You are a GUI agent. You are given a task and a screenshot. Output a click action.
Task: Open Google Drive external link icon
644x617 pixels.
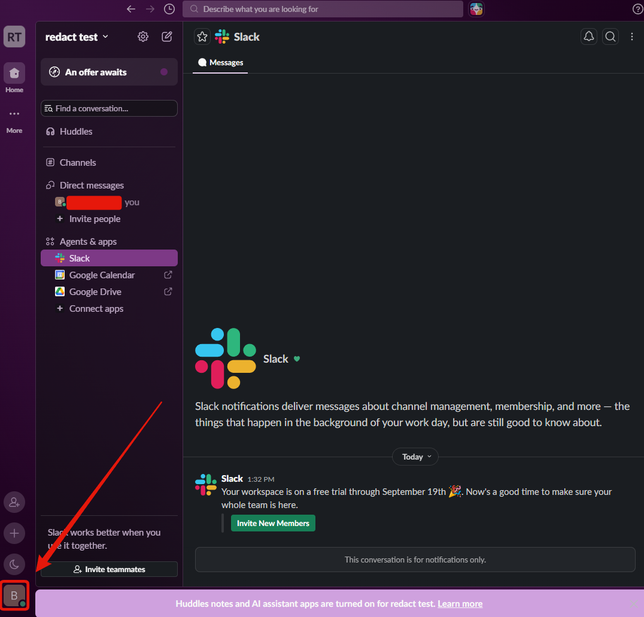coord(168,291)
